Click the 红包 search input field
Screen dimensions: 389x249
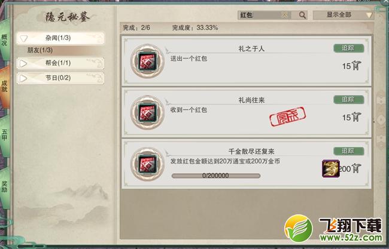coord(260,15)
